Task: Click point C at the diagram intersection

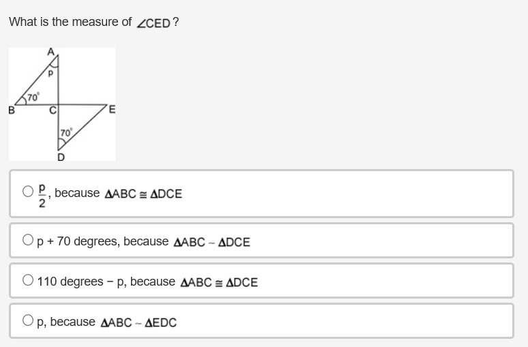Action: pos(53,111)
